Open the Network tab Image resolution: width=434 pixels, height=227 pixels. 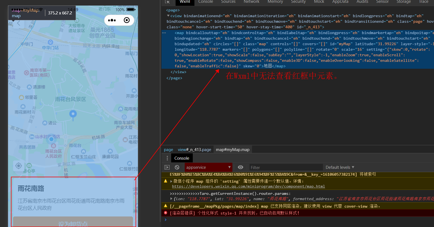click(x=251, y=2)
